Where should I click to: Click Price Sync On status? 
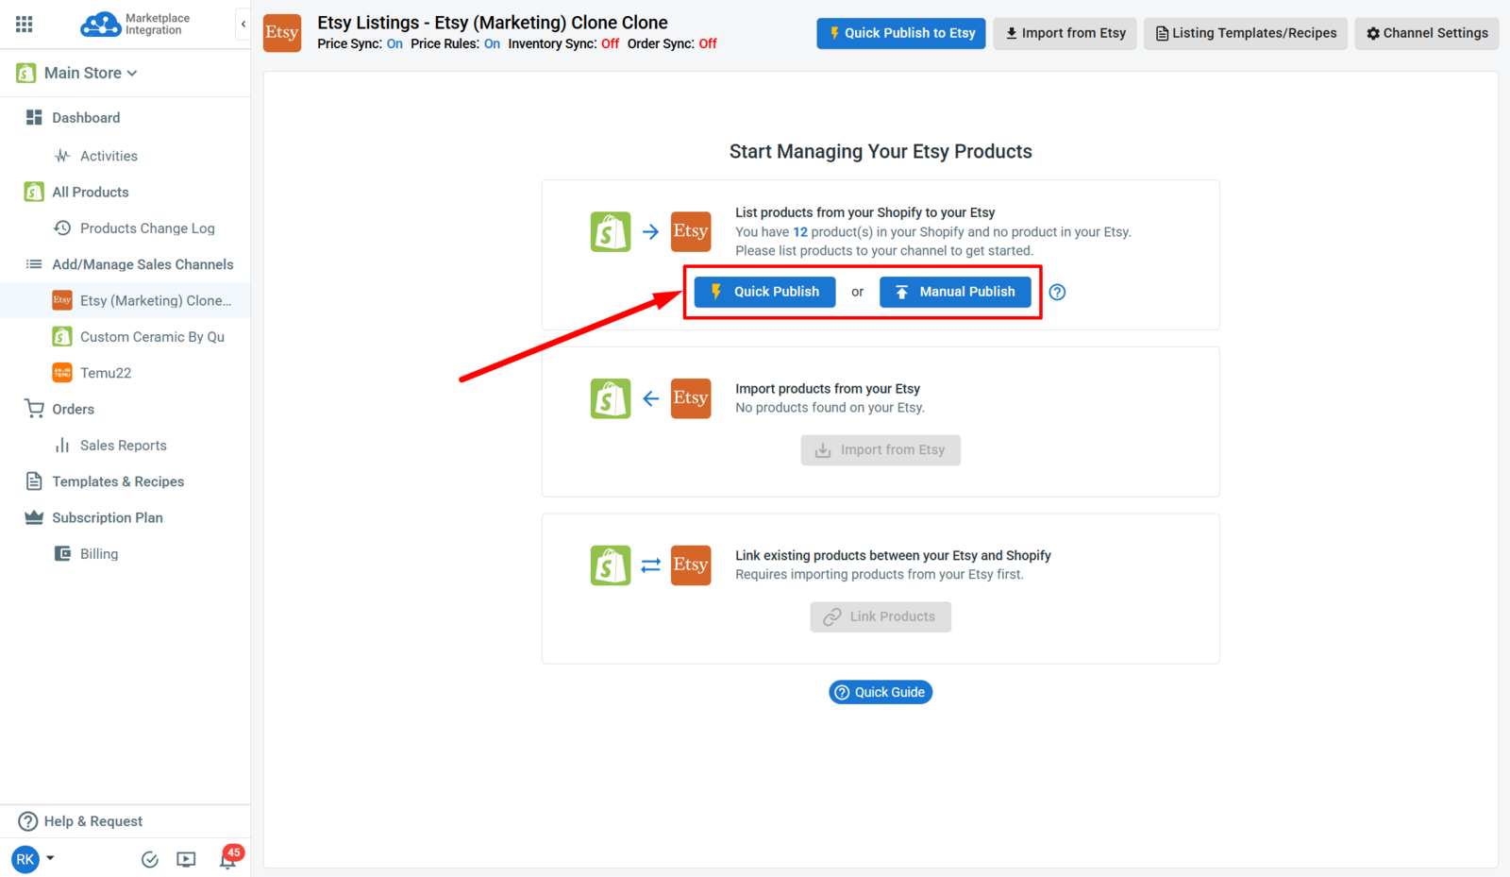pyautogui.click(x=394, y=43)
